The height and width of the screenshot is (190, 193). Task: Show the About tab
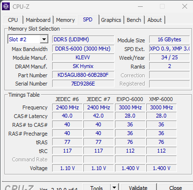point(154,20)
